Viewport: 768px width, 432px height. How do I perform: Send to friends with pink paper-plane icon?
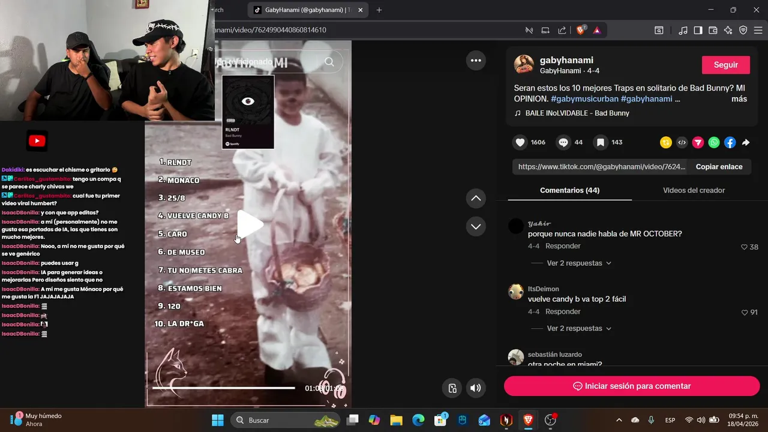(x=698, y=142)
